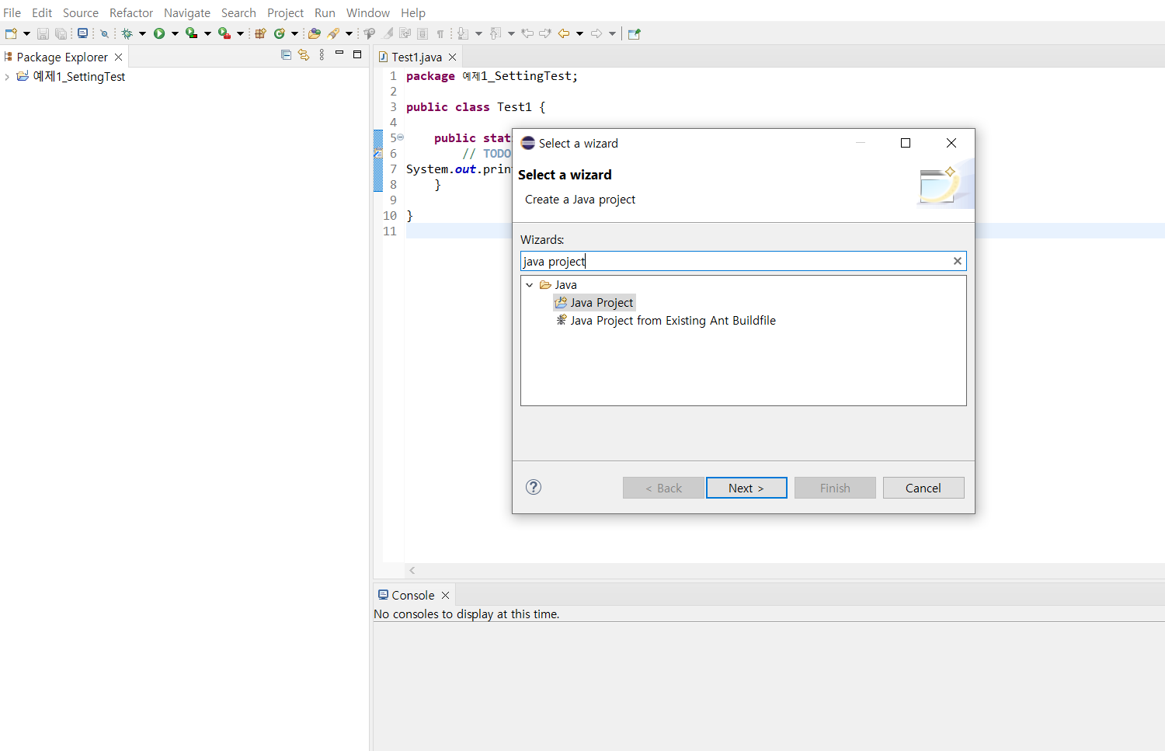1165x751 pixels.
Task: Click the Open Perspective icon
Action: 635,33
